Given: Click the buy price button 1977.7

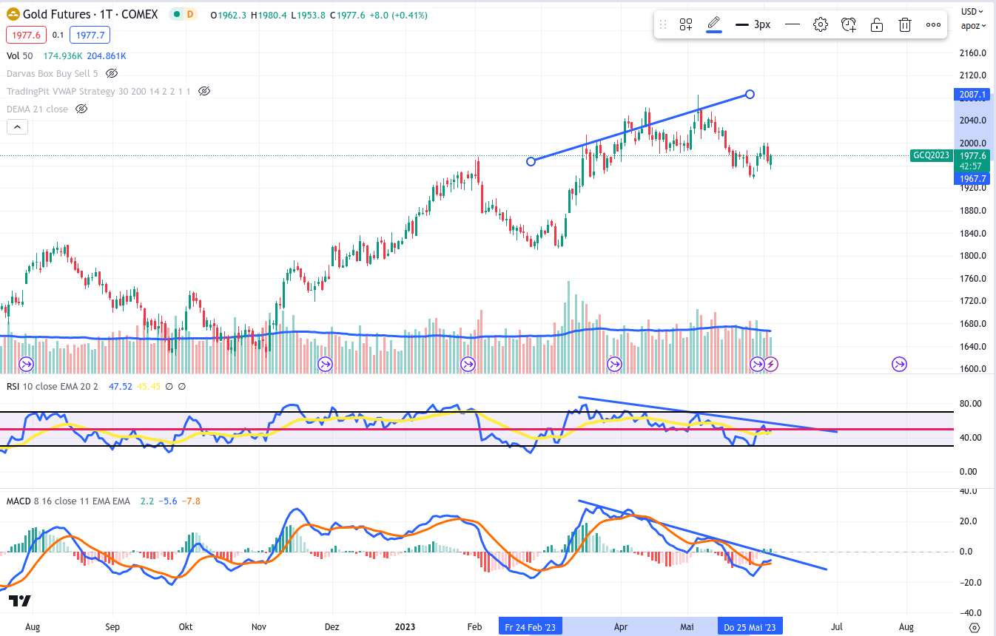Looking at the screenshot, I should (x=89, y=35).
